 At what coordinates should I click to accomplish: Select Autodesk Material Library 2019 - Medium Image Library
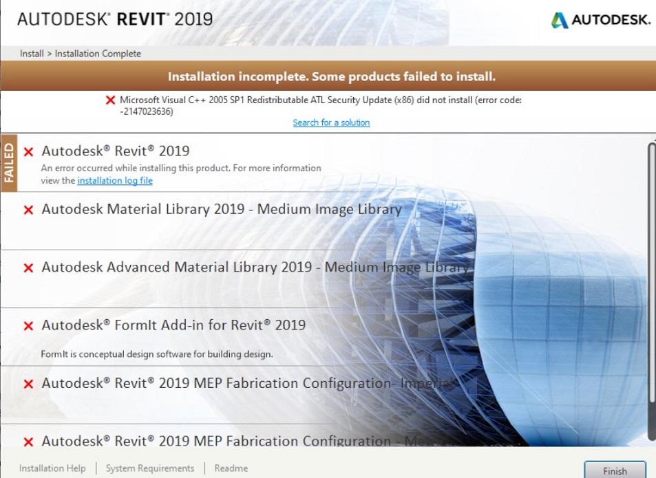[222, 209]
